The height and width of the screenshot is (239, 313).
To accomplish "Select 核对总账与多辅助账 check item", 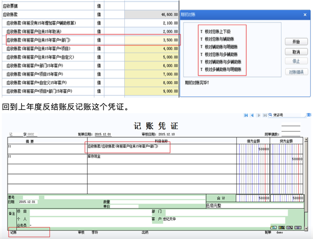I will pyautogui.click(x=219, y=54).
